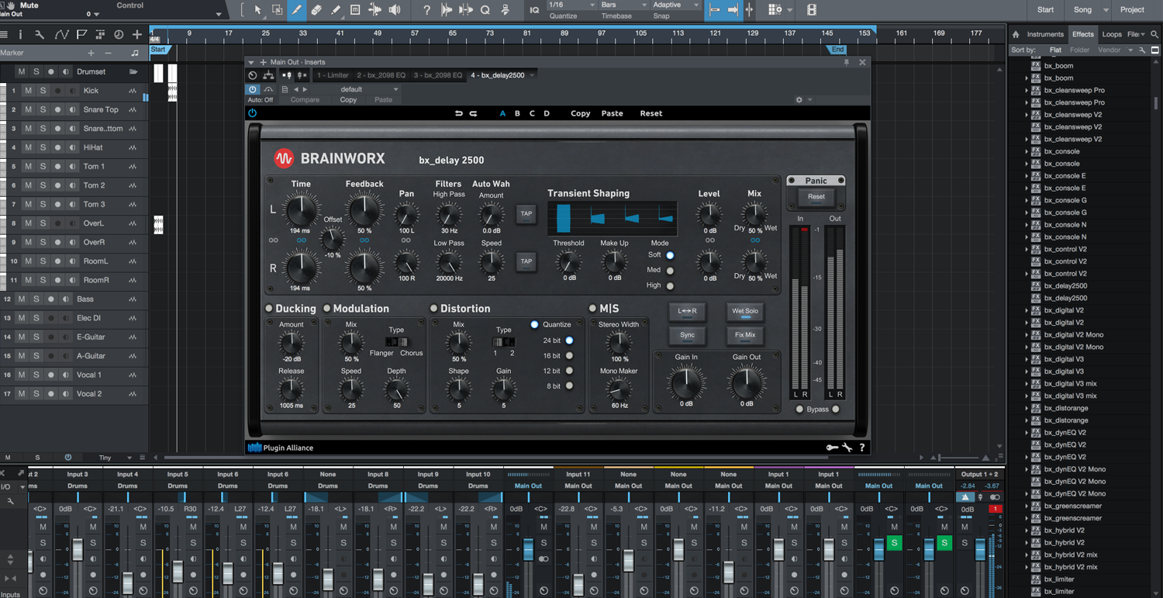This screenshot has width=1163, height=598.
Task: Switch to the 1 - Limiter insert tab
Action: pyautogui.click(x=333, y=75)
